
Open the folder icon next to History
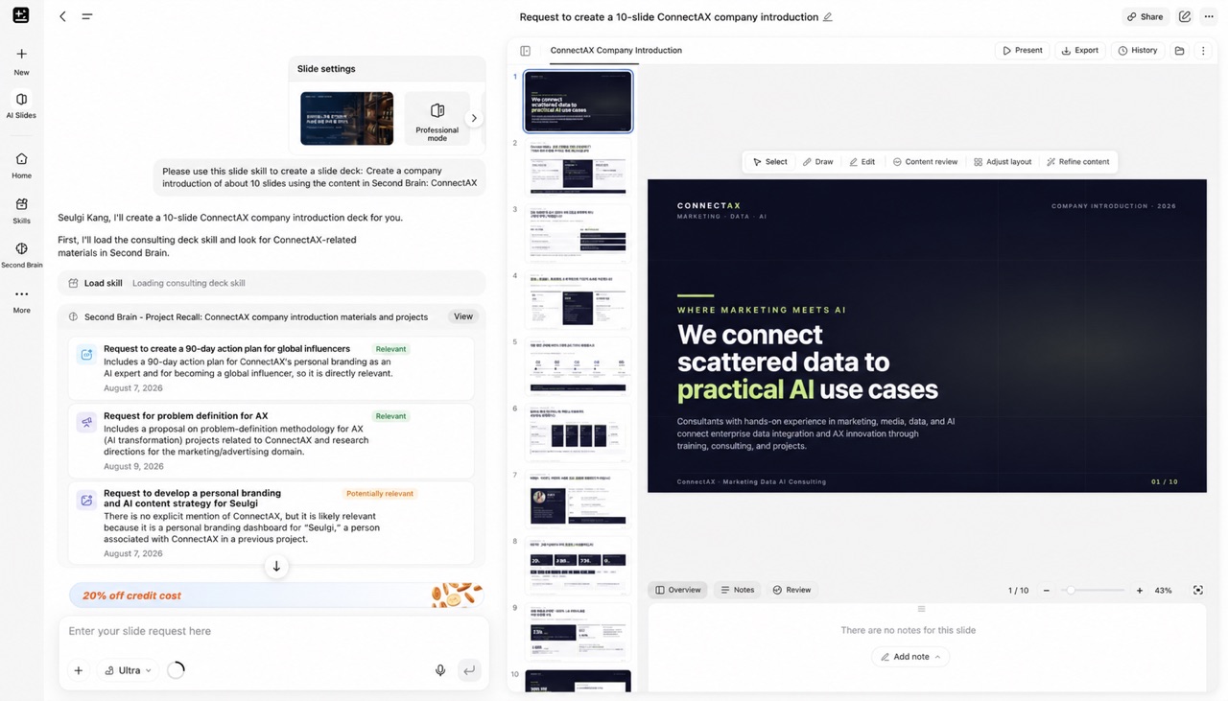[x=1179, y=51]
